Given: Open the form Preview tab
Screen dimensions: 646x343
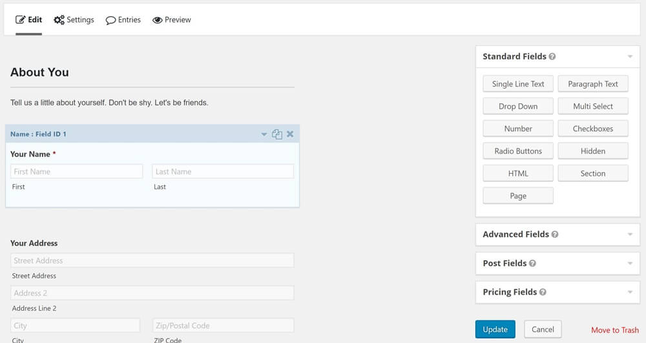Looking at the screenshot, I should pyautogui.click(x=172, y=20).
